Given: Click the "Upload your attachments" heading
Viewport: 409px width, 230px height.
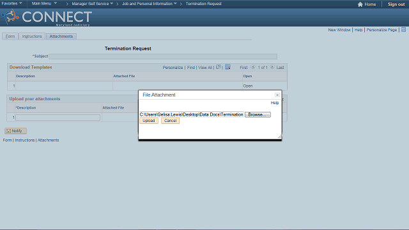Looking at the screenshot, I should tap(35, 99).
